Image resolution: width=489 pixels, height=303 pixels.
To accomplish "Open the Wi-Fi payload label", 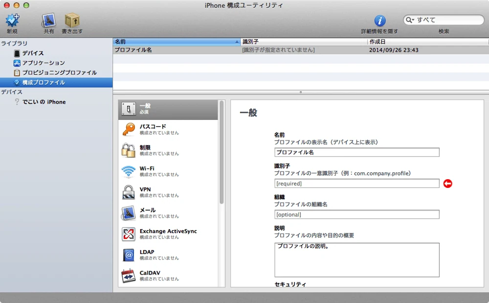I will tap(147, 168).
